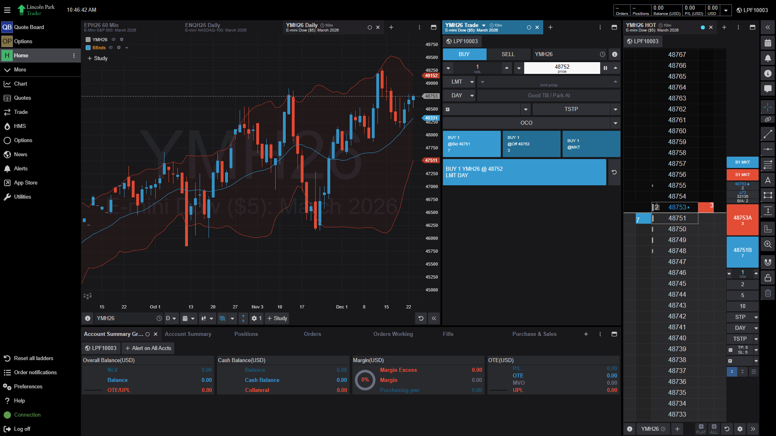Toggle the hidden-eye icon in chart toolbar
This screenshot has width=776, height=436.
coord(222,319)
